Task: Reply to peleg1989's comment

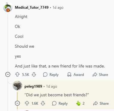Action: (60, 103)
